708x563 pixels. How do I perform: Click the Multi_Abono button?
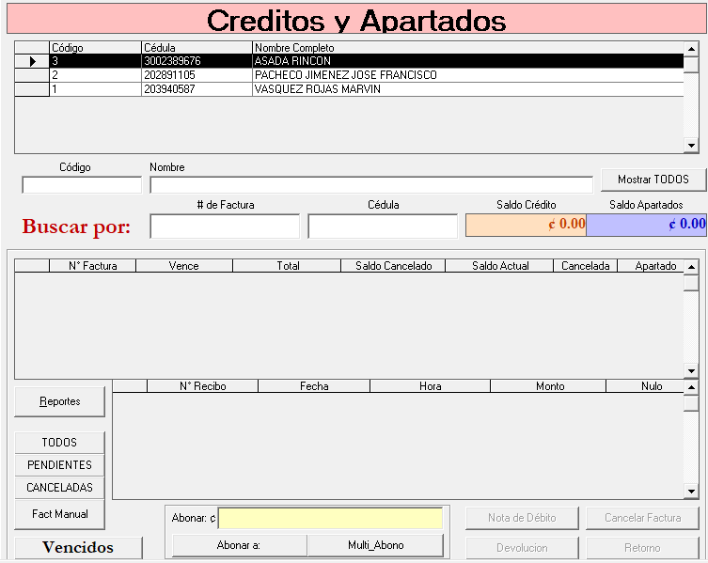click(x=375, y=545)
